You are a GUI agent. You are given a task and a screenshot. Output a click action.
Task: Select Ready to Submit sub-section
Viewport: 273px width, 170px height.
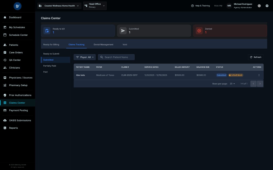point(55,54)
